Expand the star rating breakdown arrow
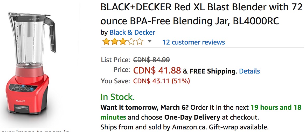This screenshot has width=306, height=132. point(149,41)
